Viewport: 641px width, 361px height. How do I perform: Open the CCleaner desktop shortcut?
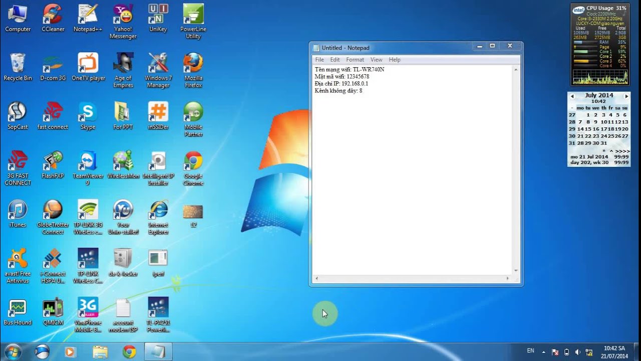pos(53,19)
